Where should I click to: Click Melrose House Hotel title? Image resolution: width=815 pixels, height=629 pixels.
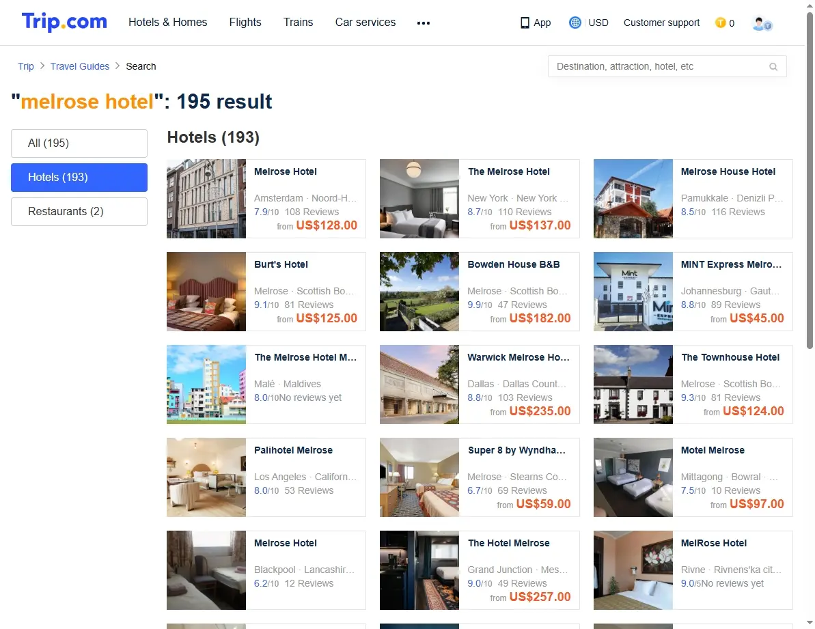[x=728, y=171]
